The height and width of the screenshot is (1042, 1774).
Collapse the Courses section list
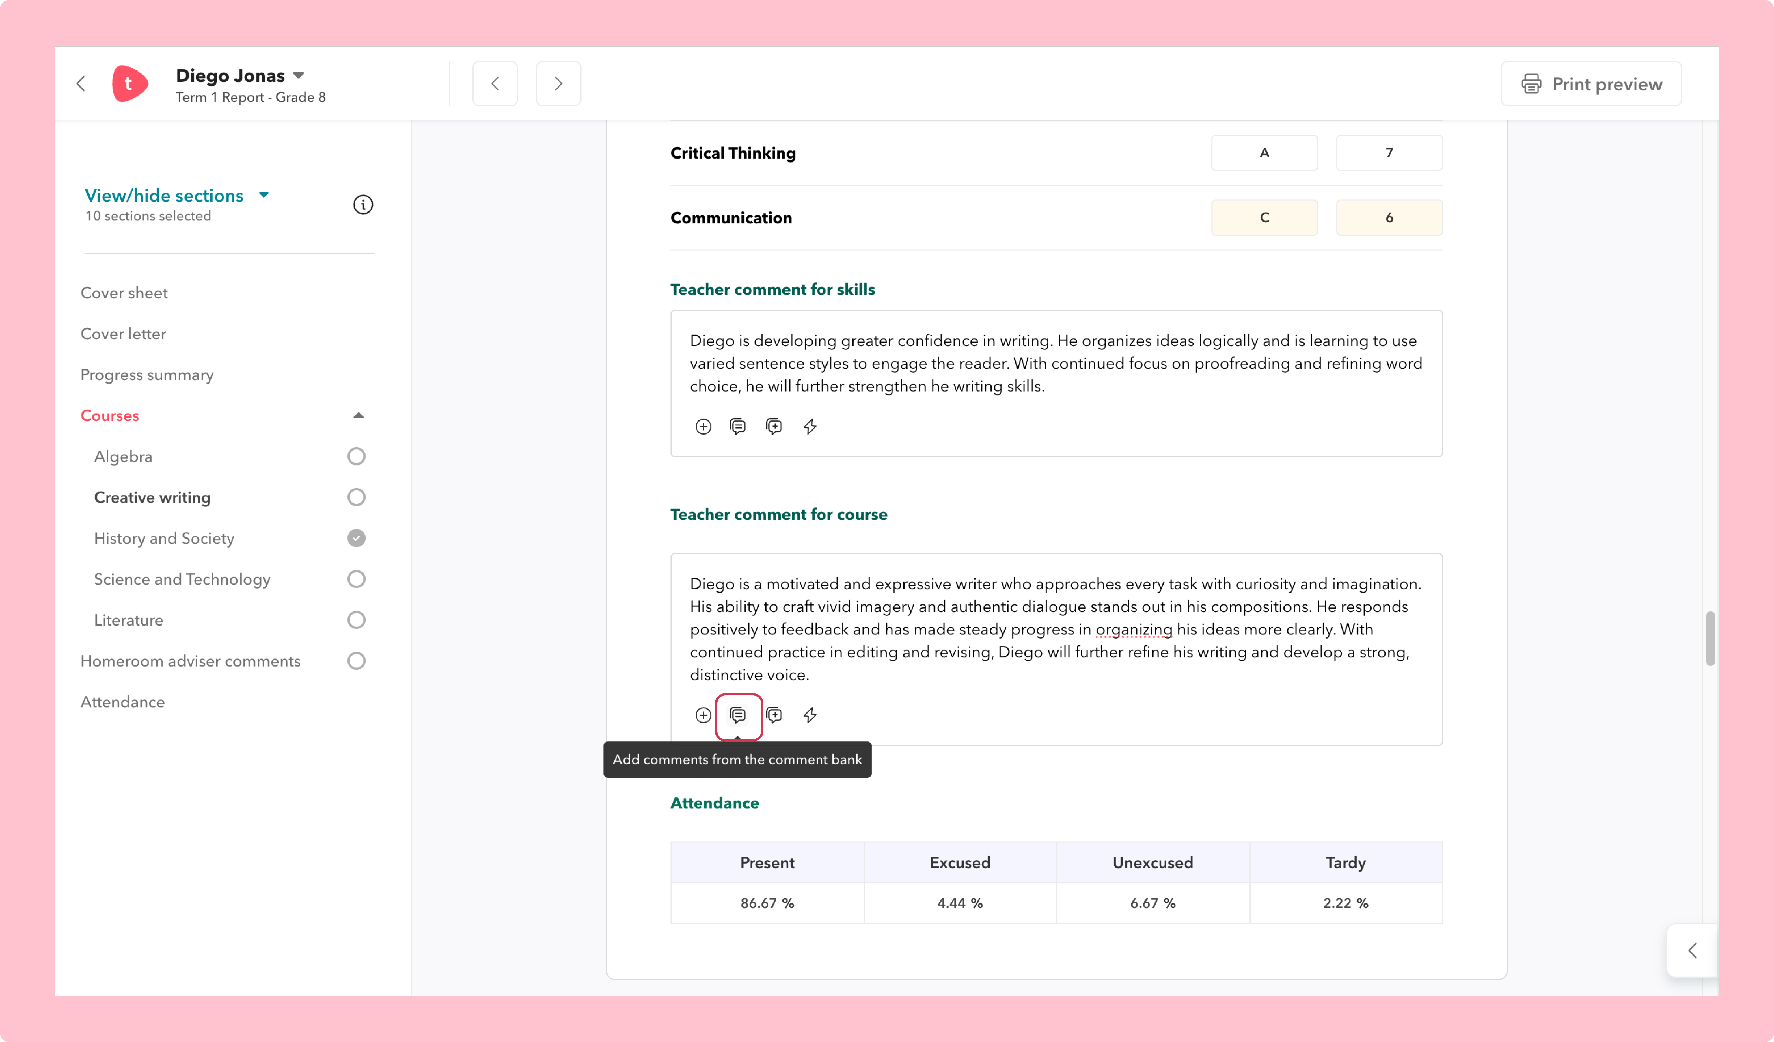[358, 415]
